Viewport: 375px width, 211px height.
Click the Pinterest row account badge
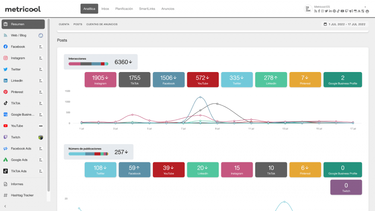[41, 92]
